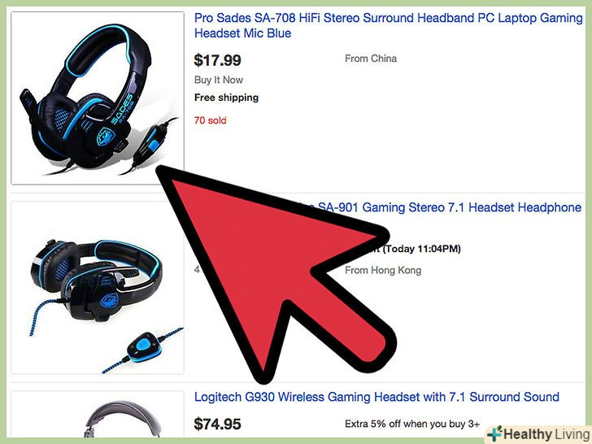Click the $17.99 price
The image size is (592, 444).
[x=217, y=60]
